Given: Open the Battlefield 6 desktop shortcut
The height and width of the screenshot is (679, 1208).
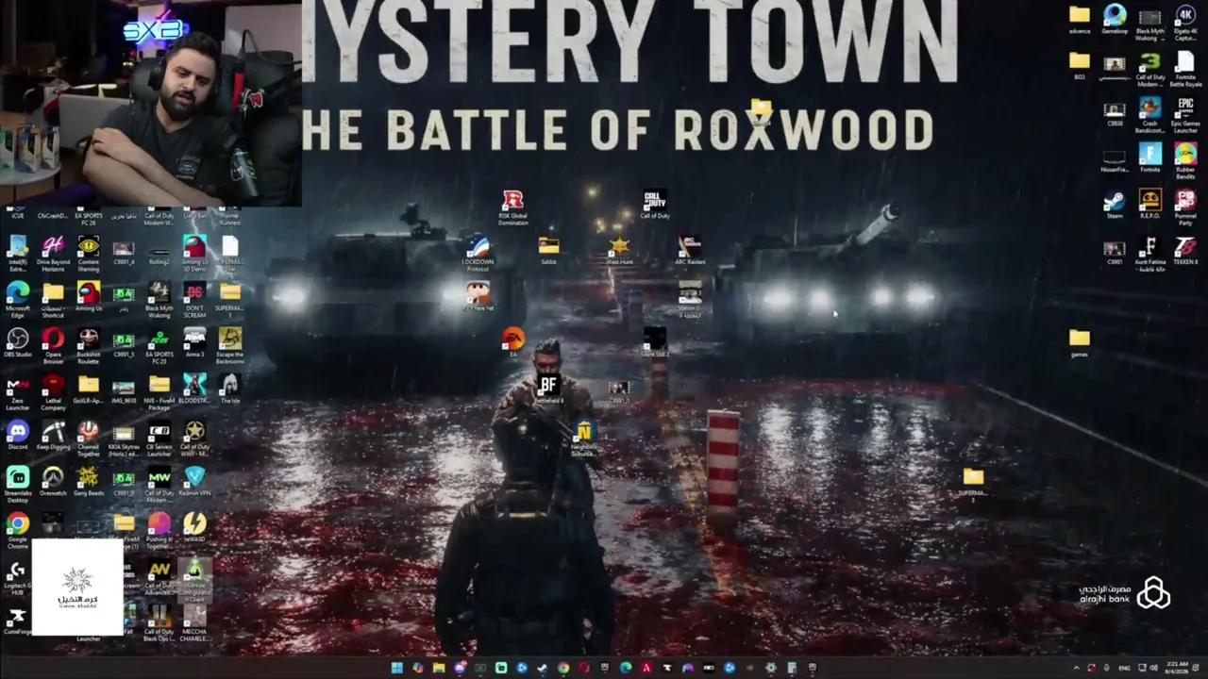Looking at the screenshot, I should tap(548, 388).
